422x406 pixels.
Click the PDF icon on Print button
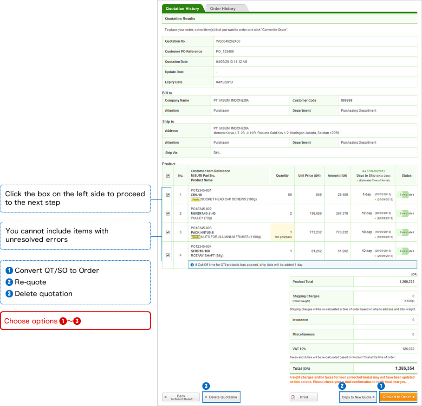pyautogui.click(x=293, y=397)
